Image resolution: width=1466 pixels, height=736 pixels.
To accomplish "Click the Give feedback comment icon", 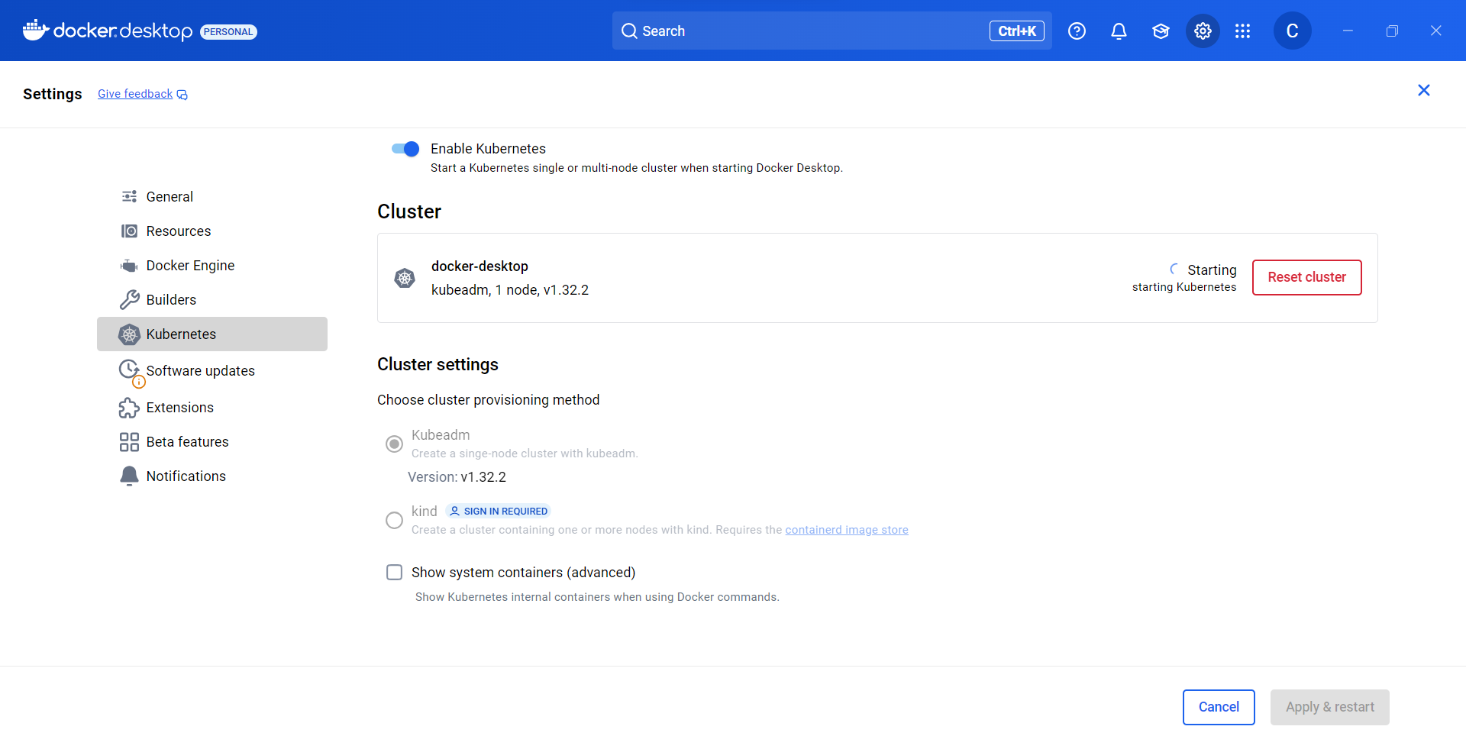I will [182, 95].
